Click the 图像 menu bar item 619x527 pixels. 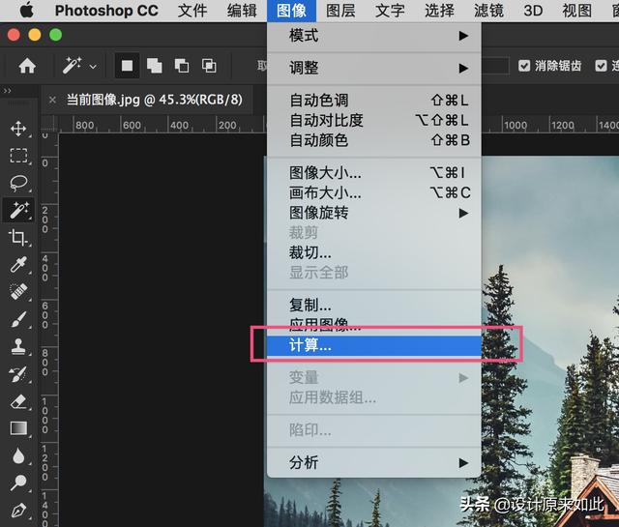(291, 11)
